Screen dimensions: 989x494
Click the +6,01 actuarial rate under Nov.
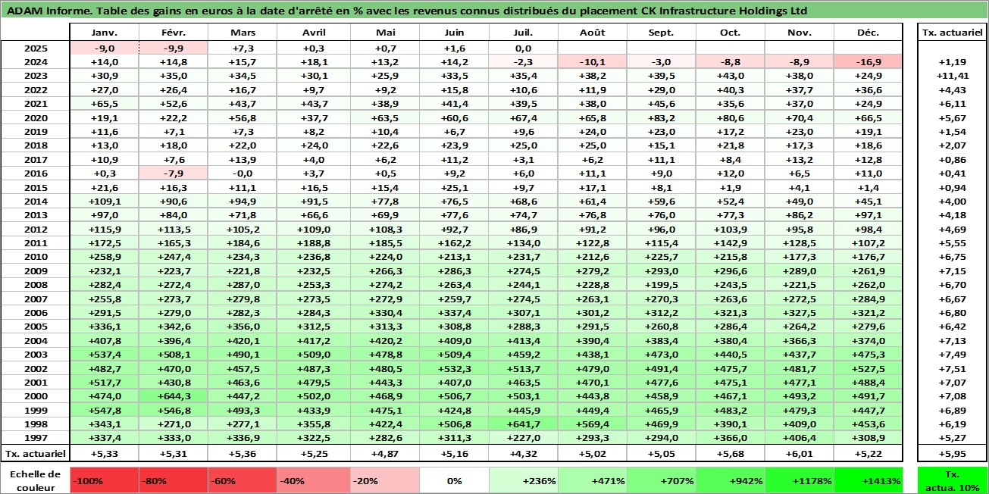(799, 453)
